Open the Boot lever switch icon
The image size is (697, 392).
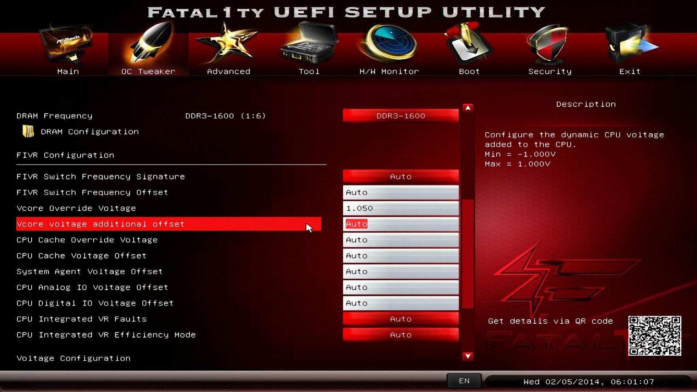click(x=469, y=43)
